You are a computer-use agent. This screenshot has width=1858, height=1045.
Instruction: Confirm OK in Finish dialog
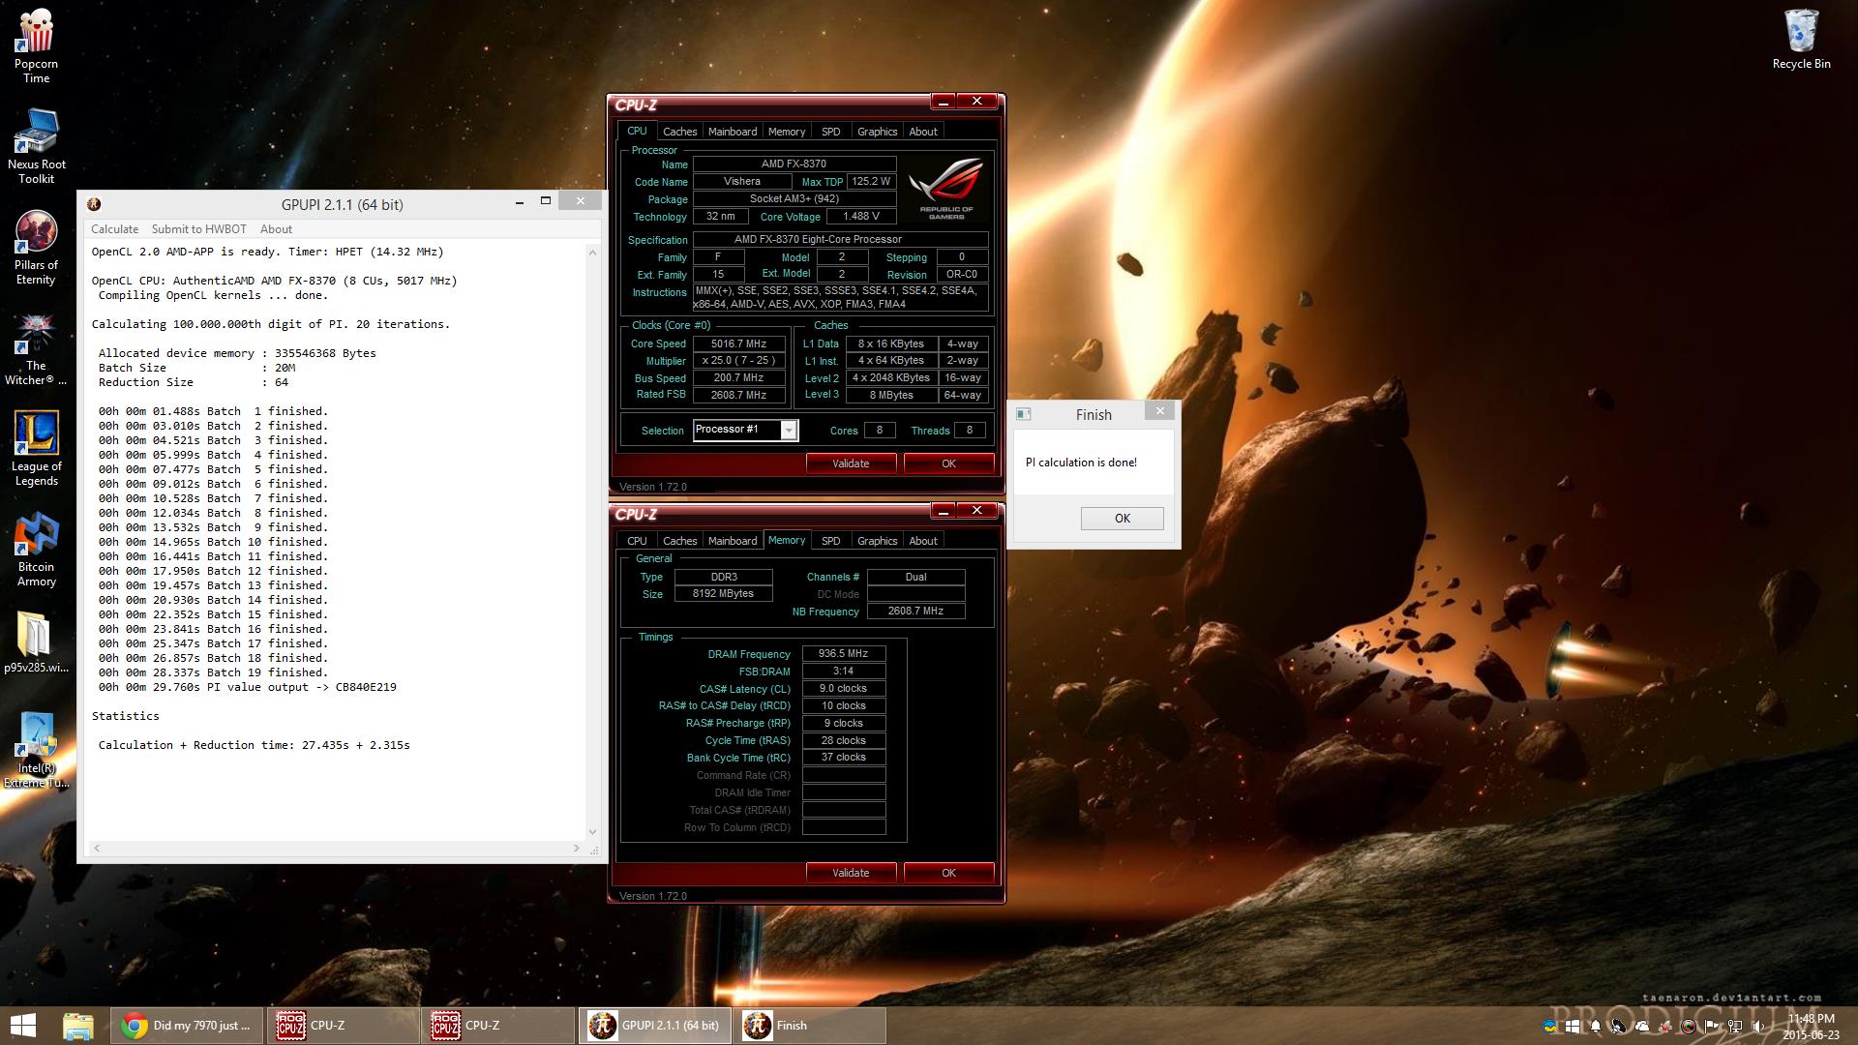1122,518
